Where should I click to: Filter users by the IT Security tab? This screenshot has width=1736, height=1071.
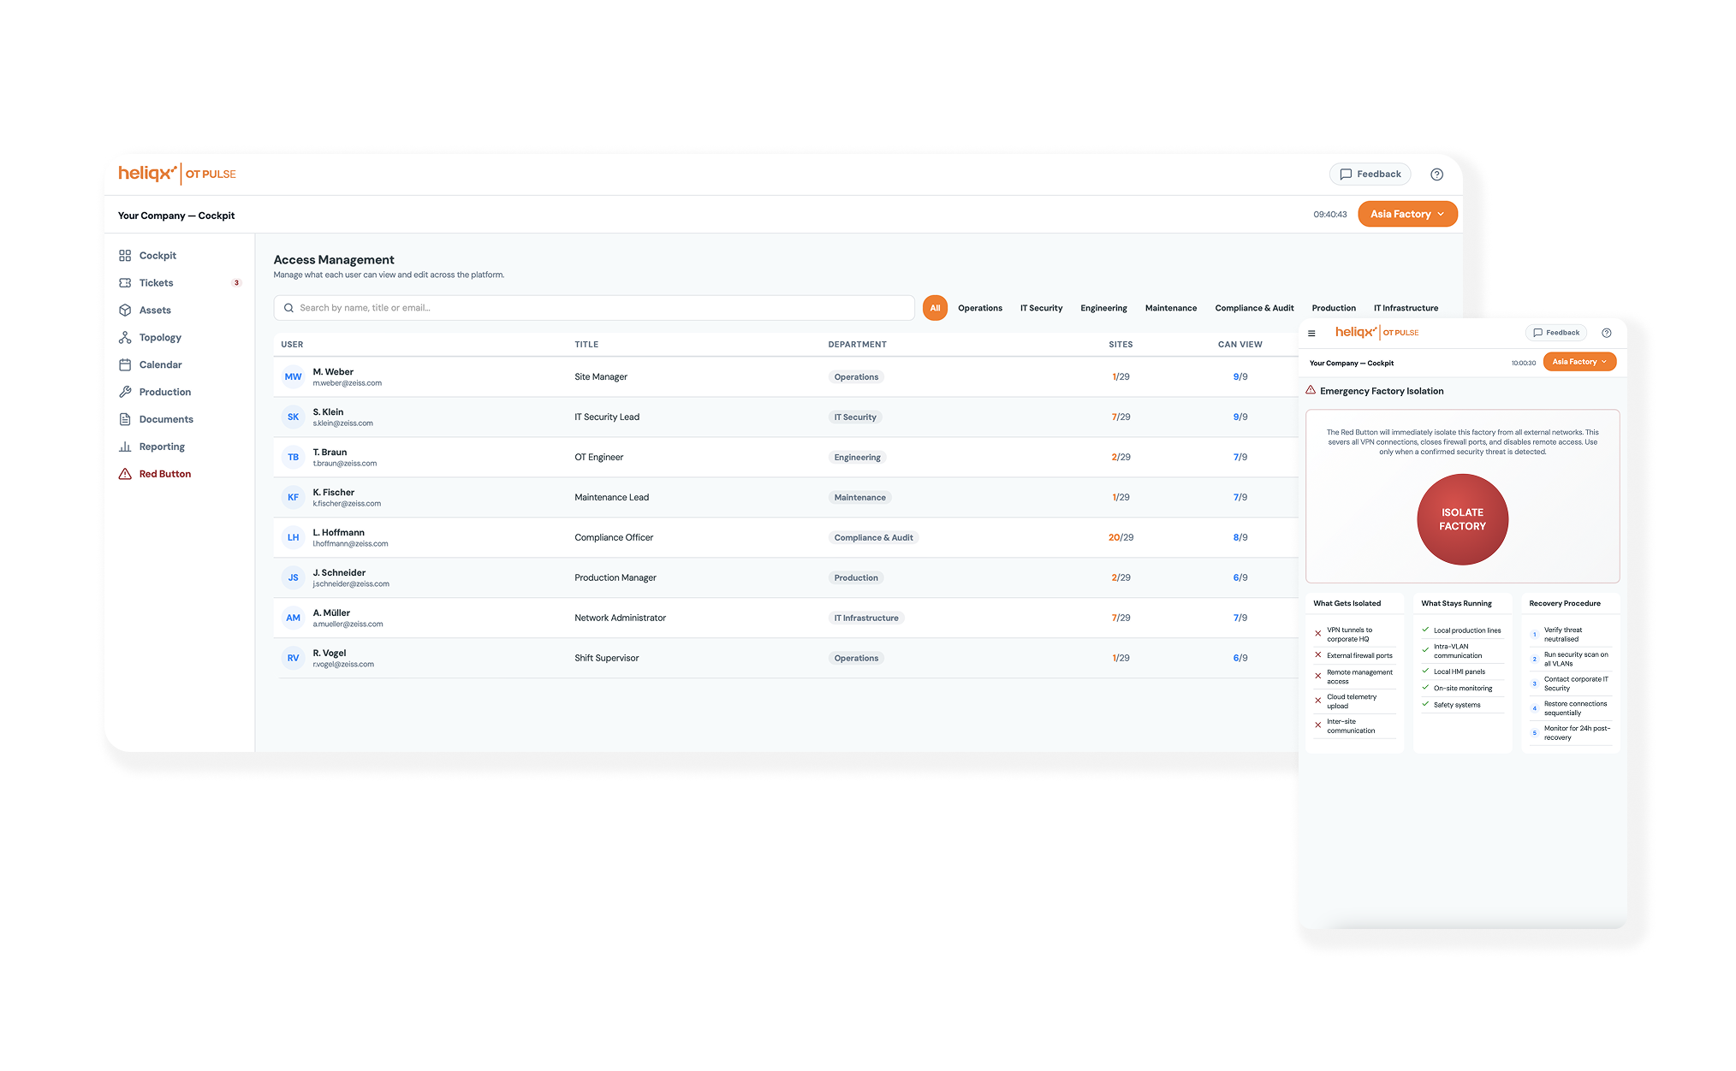1041,308
